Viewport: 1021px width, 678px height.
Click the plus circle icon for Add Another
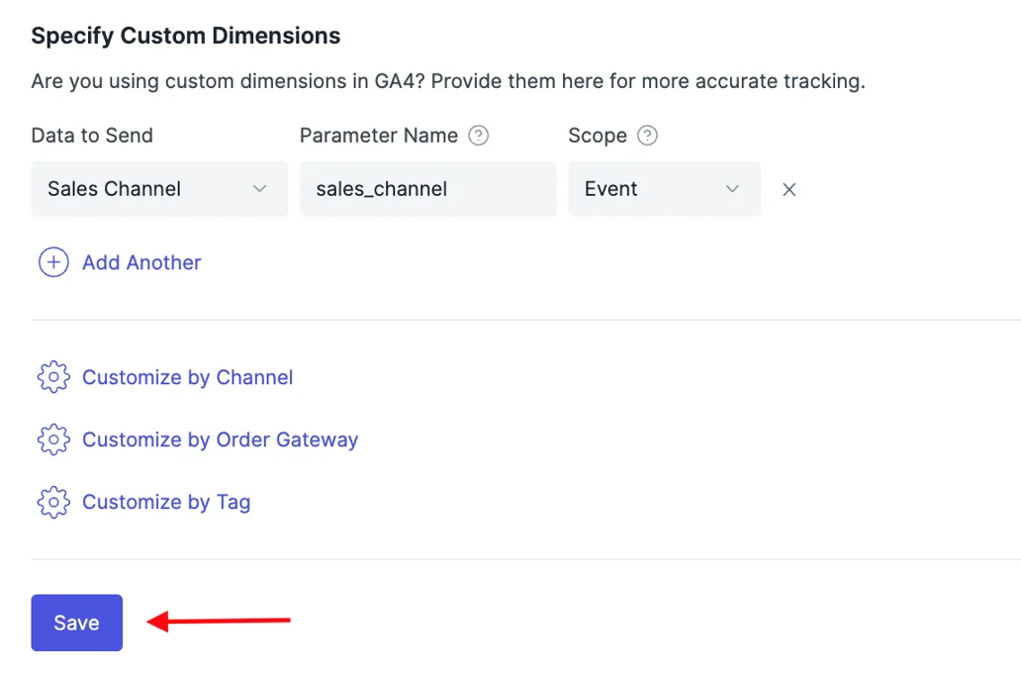click(x=53, y=262)
